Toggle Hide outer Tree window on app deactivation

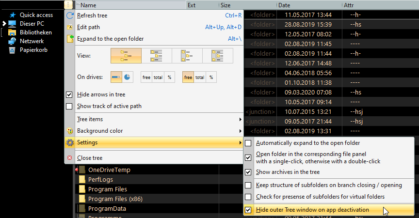point(248,210)
